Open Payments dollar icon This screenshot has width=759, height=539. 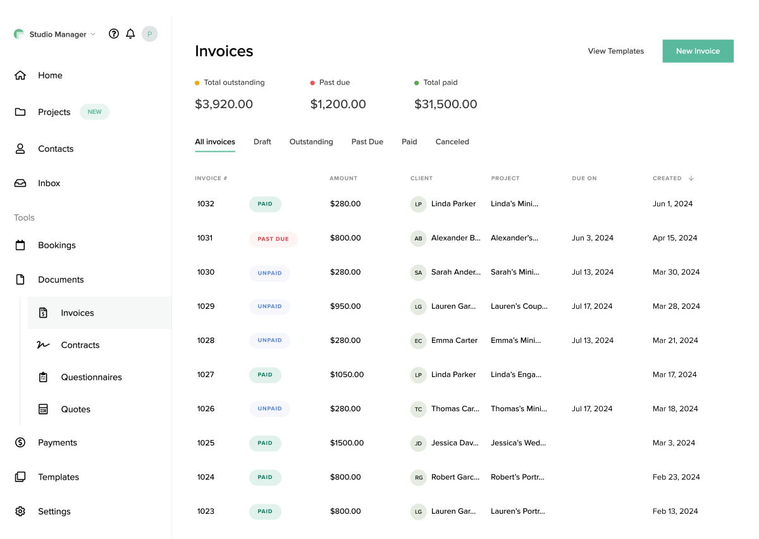pyautogui.click(x=20, y=443)
